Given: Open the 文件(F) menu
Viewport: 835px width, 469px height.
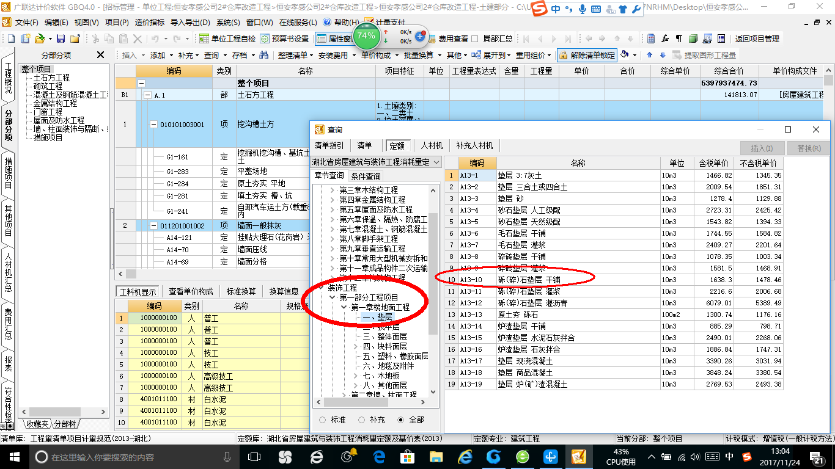Looking at the screenshot, I should pos(26,23).
